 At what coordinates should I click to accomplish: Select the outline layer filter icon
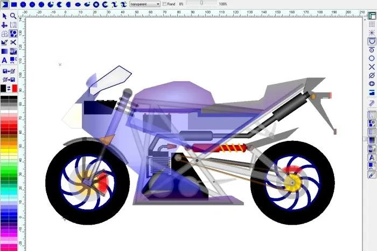coord(372,114)
